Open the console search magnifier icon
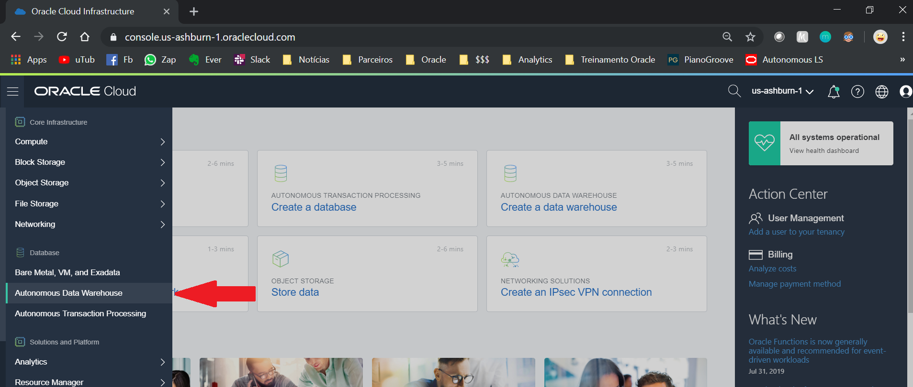Screen dimensions: 913x387 (x=734, y=91)
